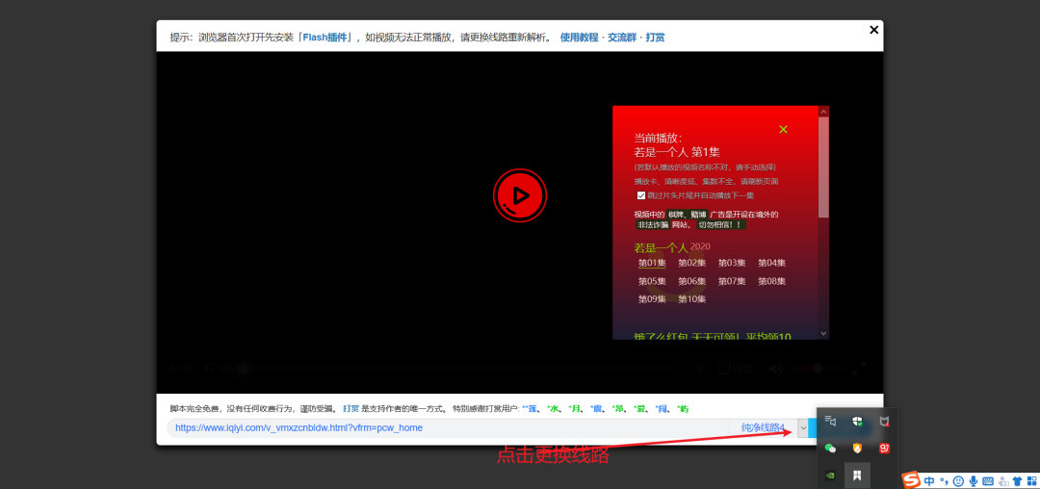Close the red episode panel with yellow X
Screen dimensions: 1040x489
tap(783, 129)
